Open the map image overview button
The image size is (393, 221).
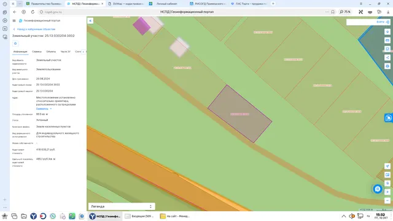(387, 174)
